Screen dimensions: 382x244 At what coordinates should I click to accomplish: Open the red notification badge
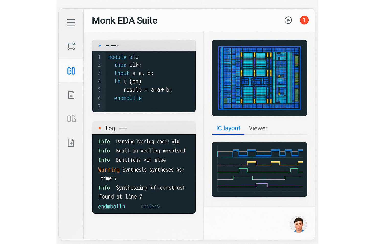(304, 20)
